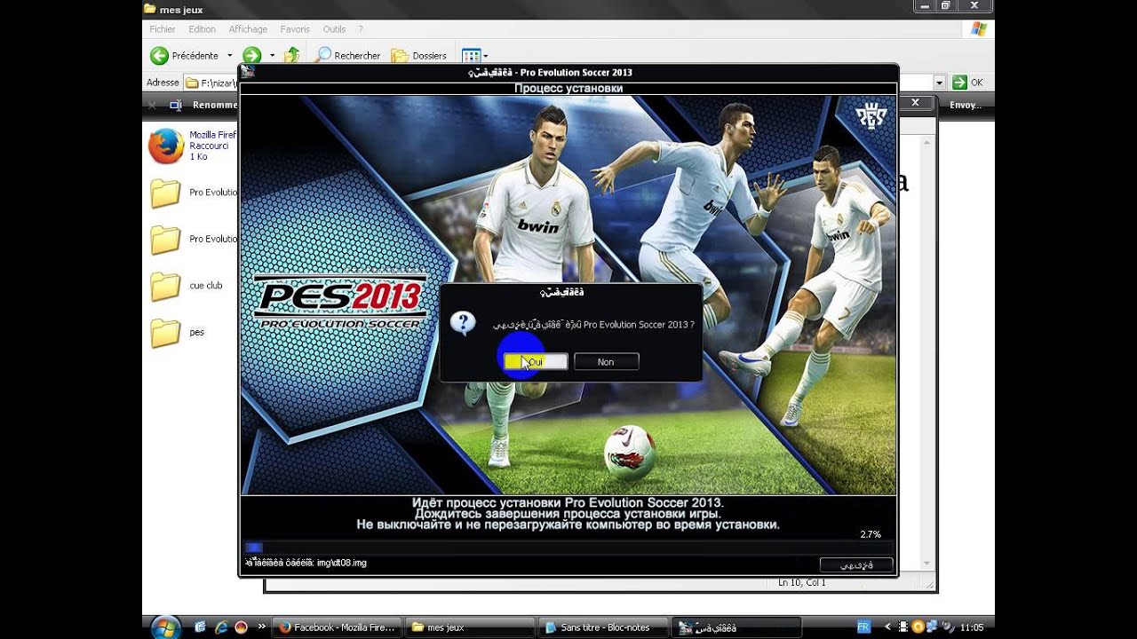Click the views icon in explorer toolbar
The height and width of the screenshot is (639, 1137).
coord(471,55)
